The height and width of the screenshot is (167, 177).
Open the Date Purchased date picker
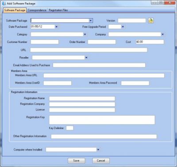57,27
